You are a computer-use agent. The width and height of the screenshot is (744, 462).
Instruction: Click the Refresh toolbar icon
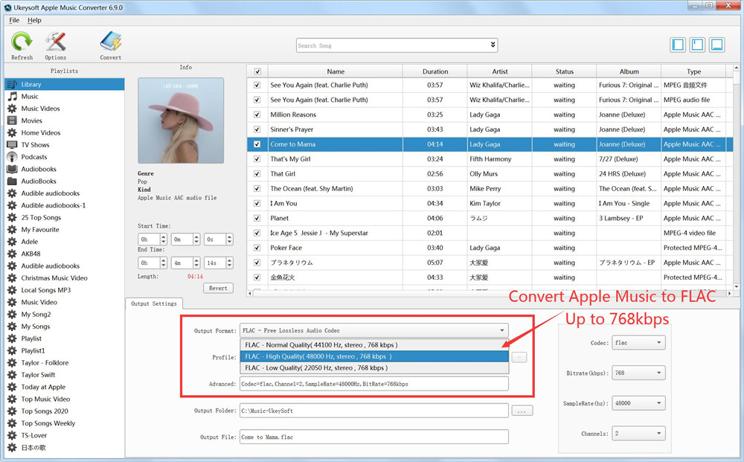(x=22, y=42)
